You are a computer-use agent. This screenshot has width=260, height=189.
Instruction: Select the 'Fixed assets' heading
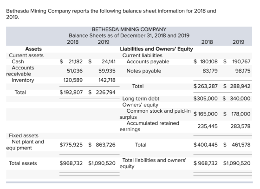[x=24, y=135]
